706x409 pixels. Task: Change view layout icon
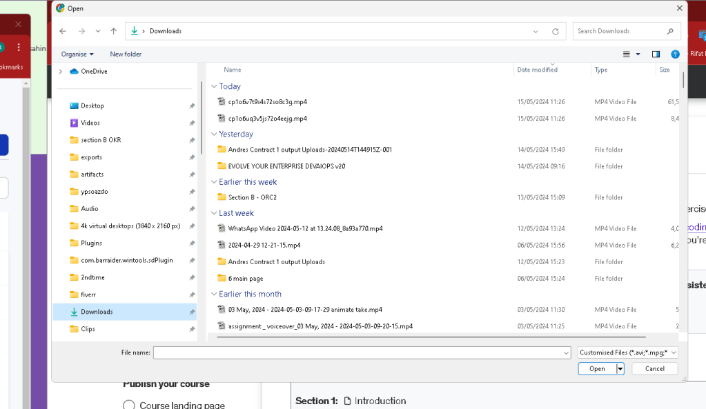[627, 54]
